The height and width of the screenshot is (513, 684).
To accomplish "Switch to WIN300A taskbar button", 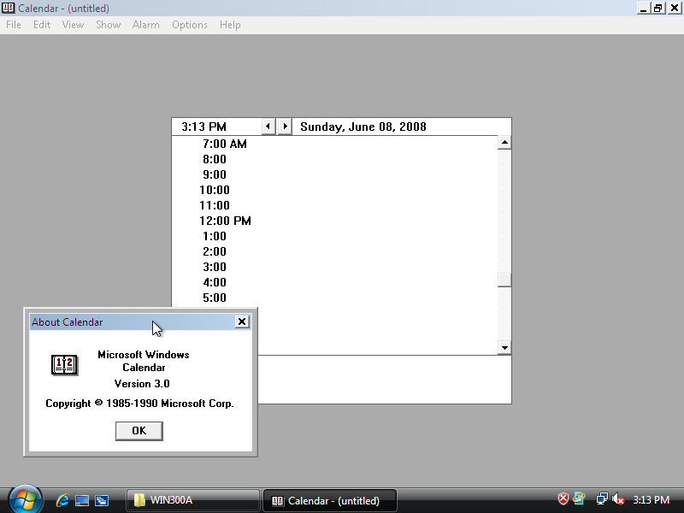I will pos(195,500).
